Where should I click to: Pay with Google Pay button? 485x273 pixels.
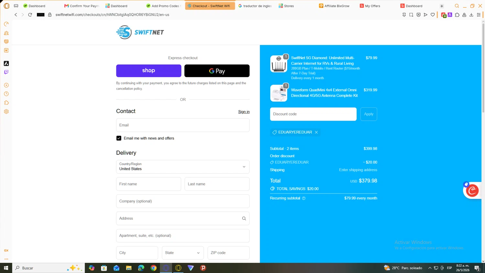[217, 71]
